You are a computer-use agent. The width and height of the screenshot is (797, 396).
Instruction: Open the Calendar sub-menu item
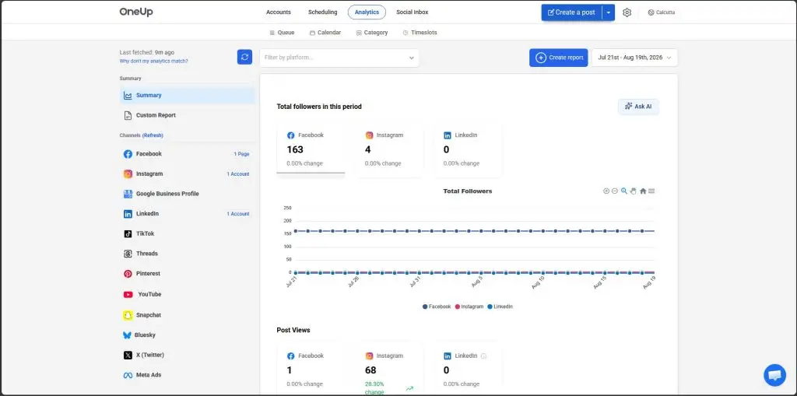pos(325,33)
